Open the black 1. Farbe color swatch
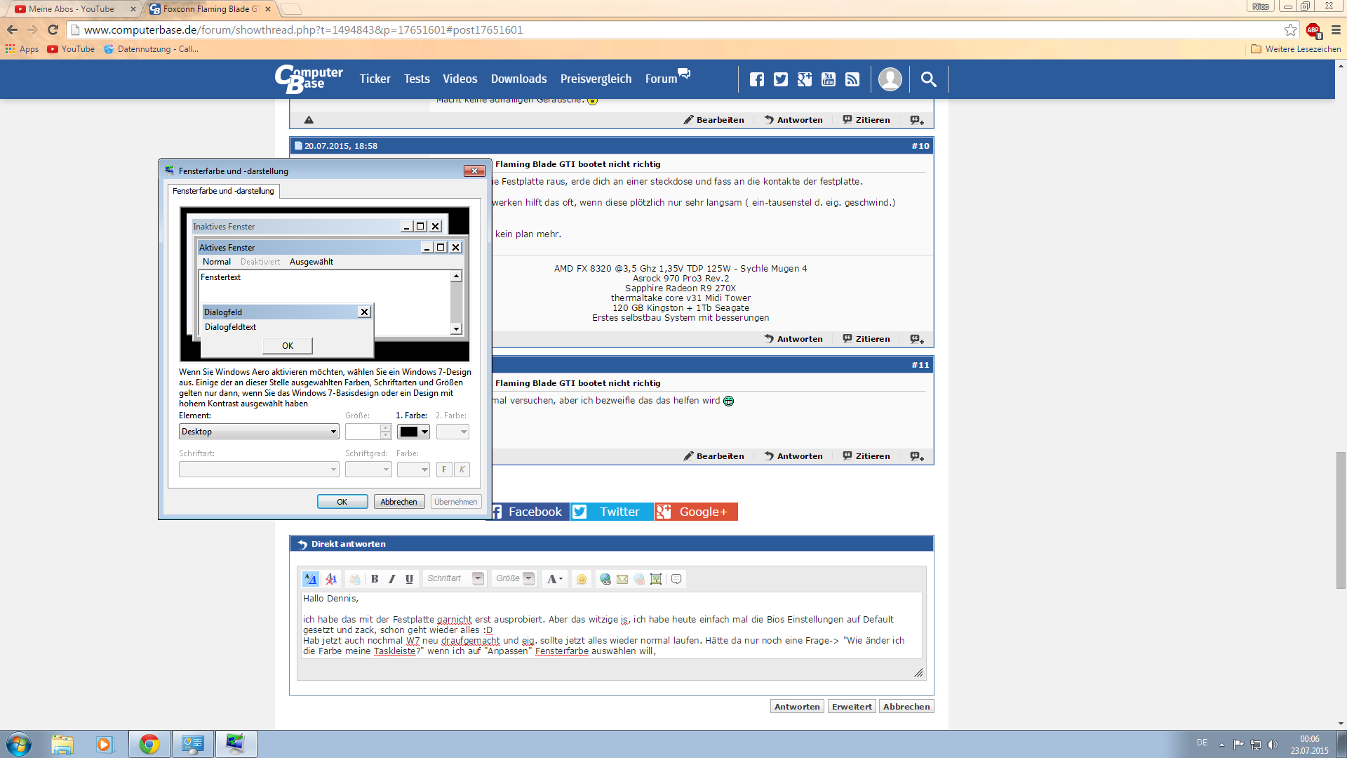Image resolution: width=1347 pixels, height=758 pixels. (413, 432)
